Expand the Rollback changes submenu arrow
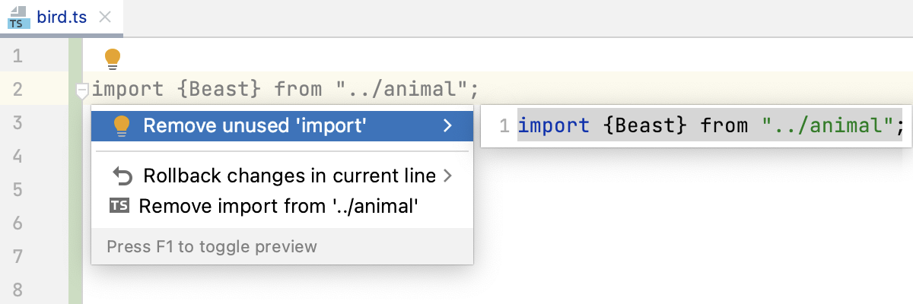The image size is (913, 304). point(447,177)
